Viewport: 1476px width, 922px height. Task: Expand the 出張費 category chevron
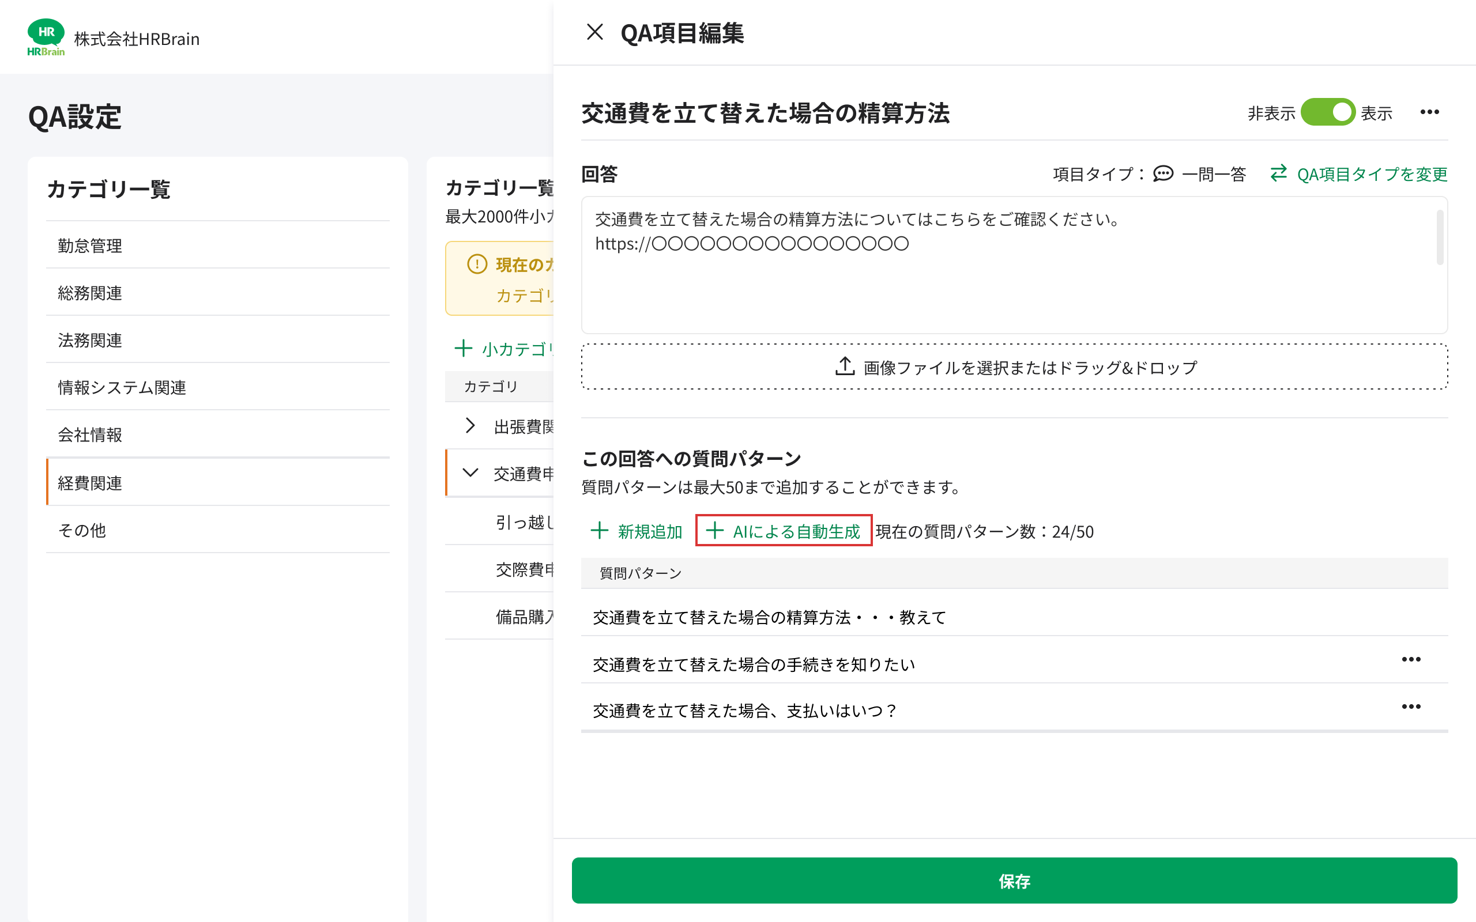point(470,426)
